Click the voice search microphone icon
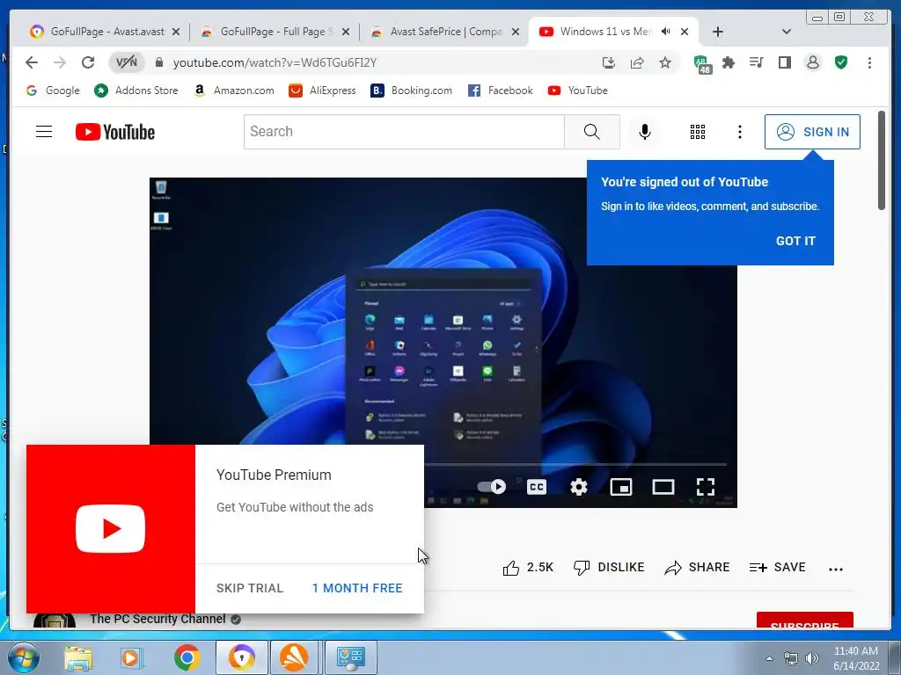Image resolution: width=901 pixels, height=675 pixels. 645,132
